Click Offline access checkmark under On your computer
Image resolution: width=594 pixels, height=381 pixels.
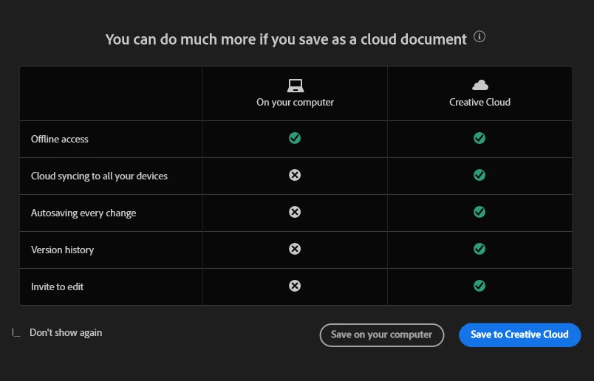point(295,138)
